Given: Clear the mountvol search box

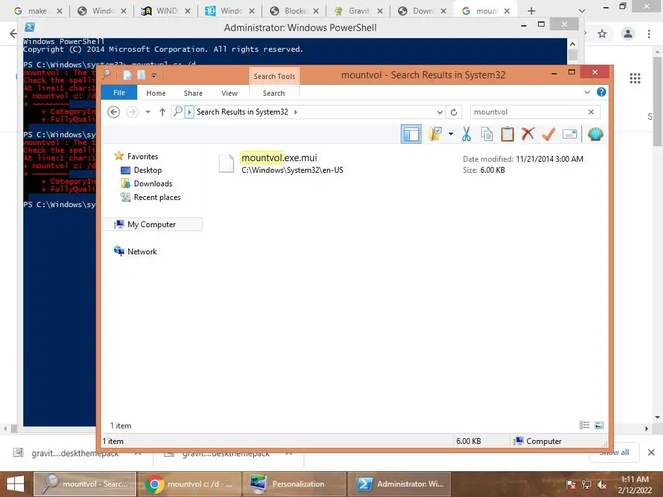Looking at the screenshot, I should [591, 112].
